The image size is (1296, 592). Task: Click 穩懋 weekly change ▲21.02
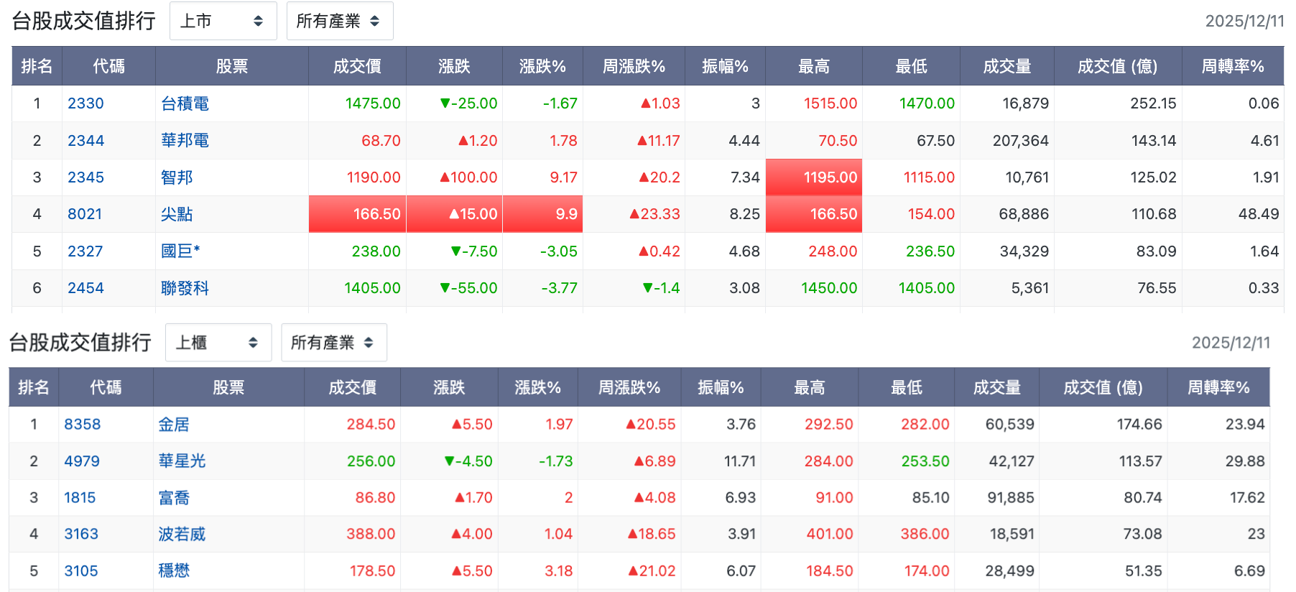click(x=652, y=571)
